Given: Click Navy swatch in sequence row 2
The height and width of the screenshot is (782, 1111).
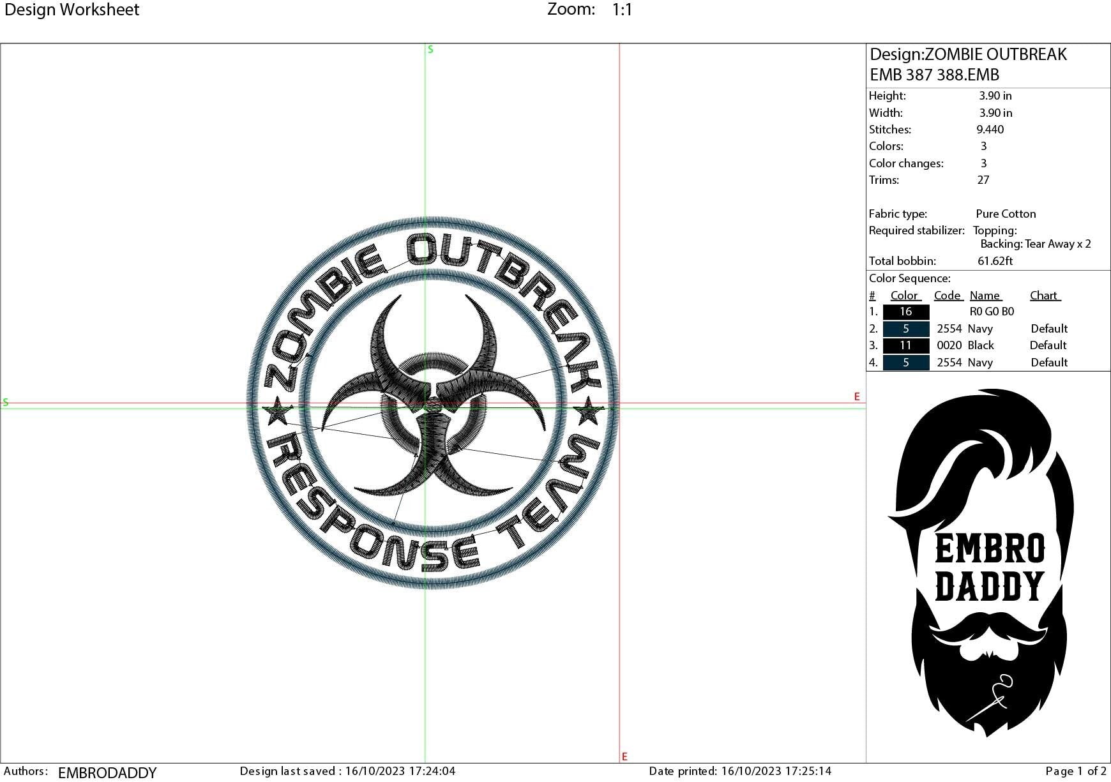Looking at the screenshot, I should pos(905,329).
